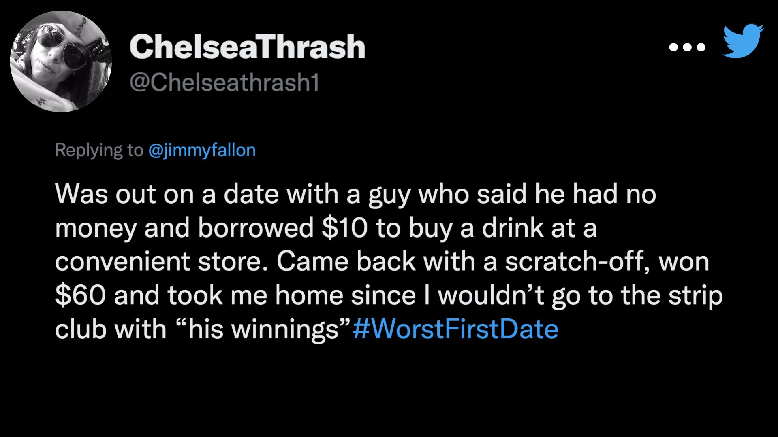778x437 pixels.
Task: Click the quoted phrase 'his winnings'
Action: [x=265, y=329]
